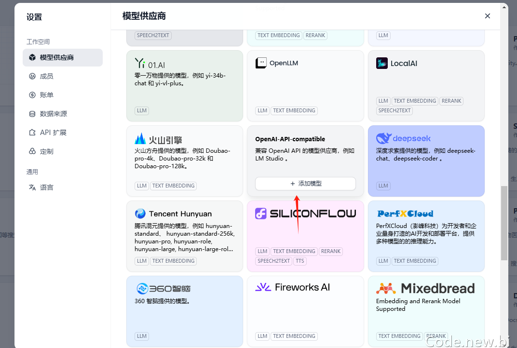Click the Members sidebar icon
This screenshot has height=348, width=517.
(x=32, y=77)
